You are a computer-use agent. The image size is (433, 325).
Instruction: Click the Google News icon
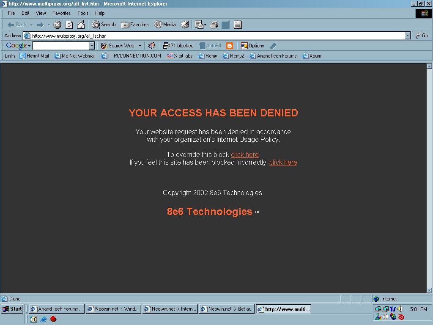click(x=152, y=46)
